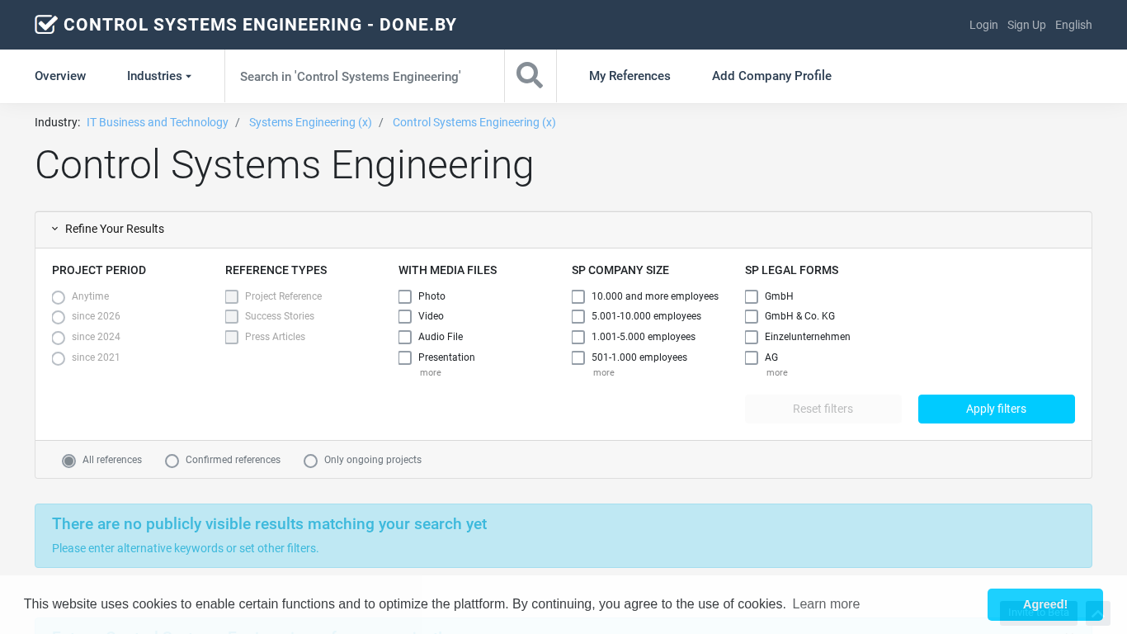Show more media file options

pyautogui.click(x=430, y=373)
